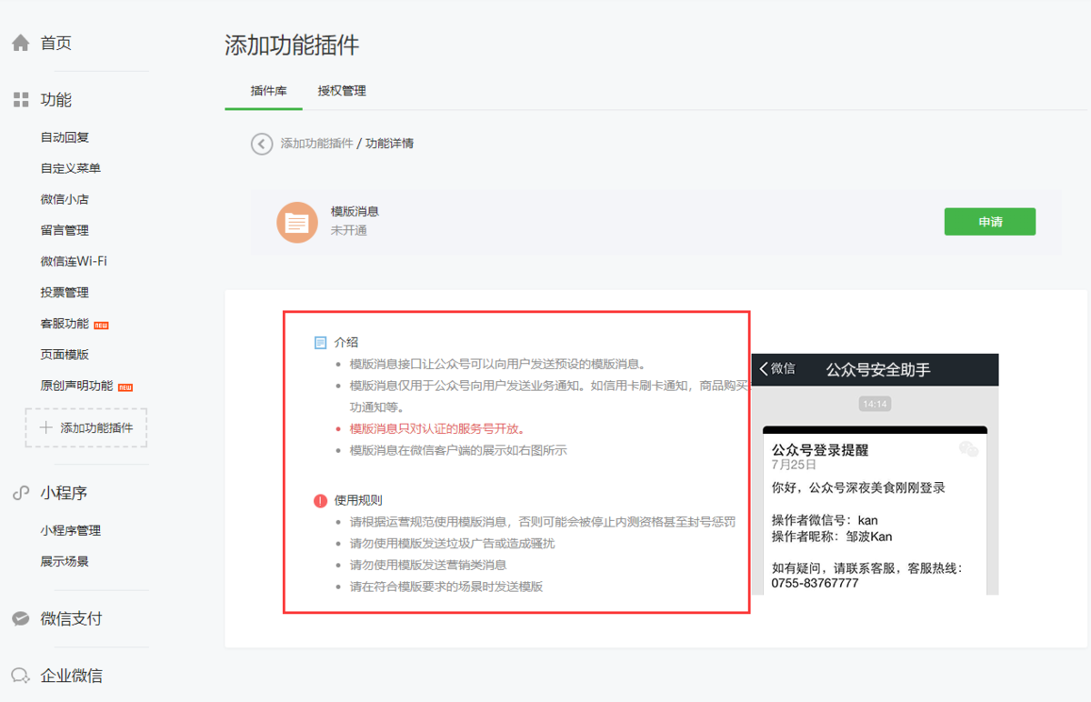Click the line 操作者微信号：kan
The height and width of the screenshot is (702, 1091).
[825, 520]
